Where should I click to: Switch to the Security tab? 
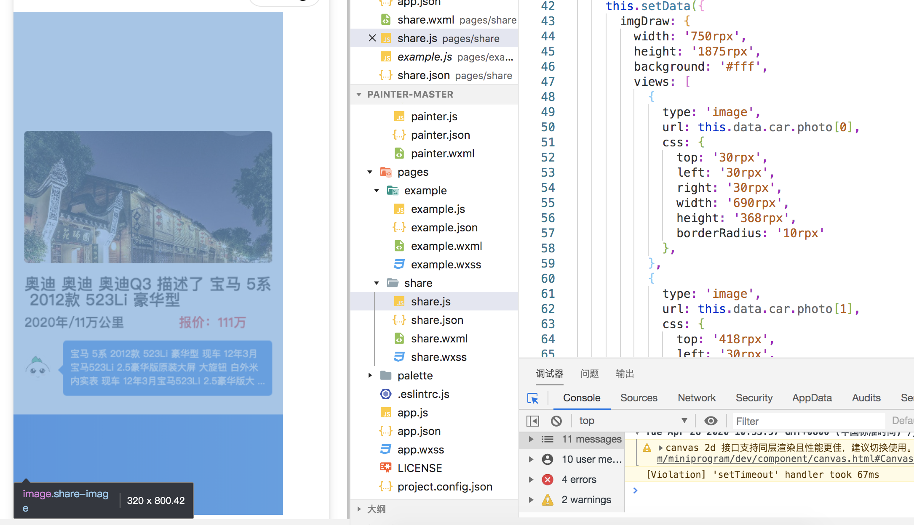click(754, 398)
